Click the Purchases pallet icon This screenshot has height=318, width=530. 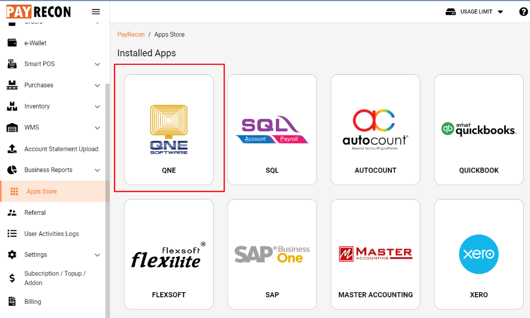12,85
